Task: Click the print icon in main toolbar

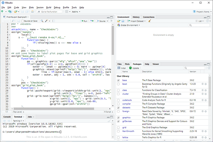Action: tap(33, 12)
